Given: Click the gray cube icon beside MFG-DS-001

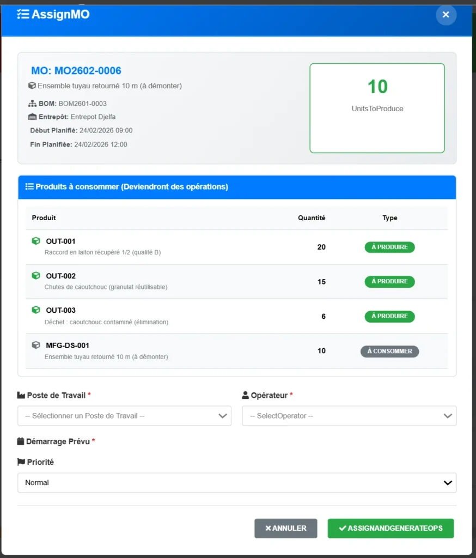Looking at the screenshot, I should (x=36, y=345).
